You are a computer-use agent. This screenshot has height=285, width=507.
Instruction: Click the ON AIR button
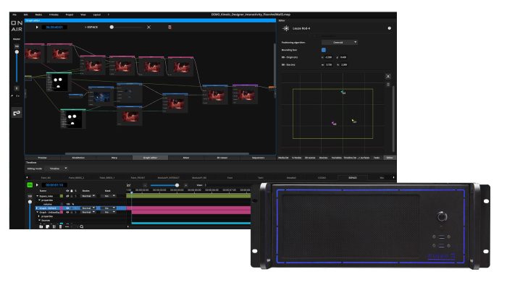coord(17,26)
